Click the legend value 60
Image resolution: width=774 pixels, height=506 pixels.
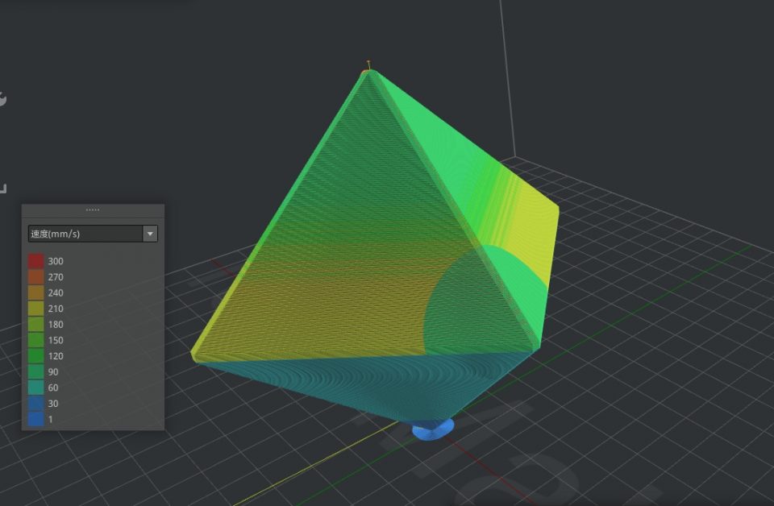(x=53, y=388)
